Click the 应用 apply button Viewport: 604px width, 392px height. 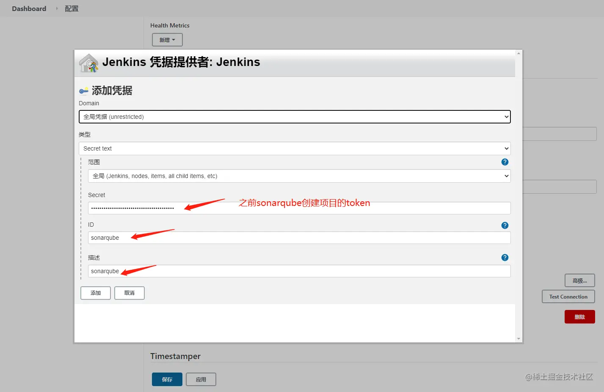pos(201,379)
